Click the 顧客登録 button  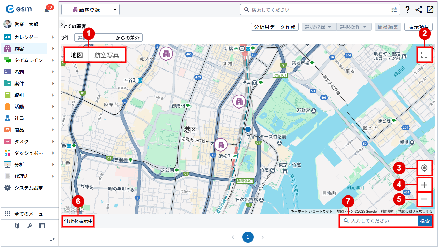point(86,10)
